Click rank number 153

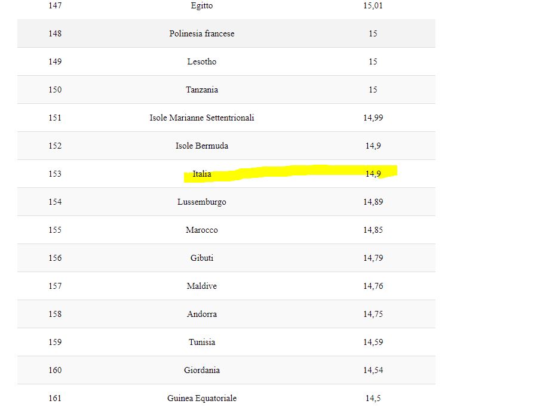pos(55,174)
